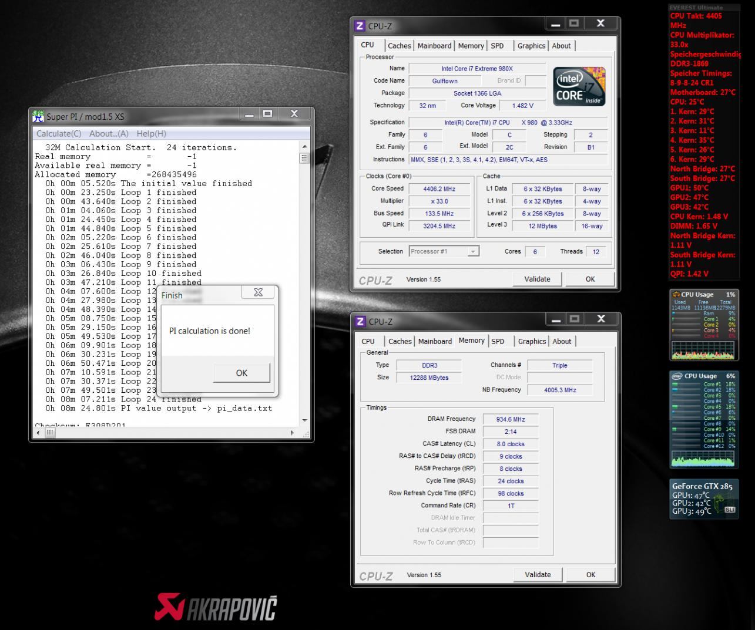Click the Core Voltage value 1.482 V

522,106
